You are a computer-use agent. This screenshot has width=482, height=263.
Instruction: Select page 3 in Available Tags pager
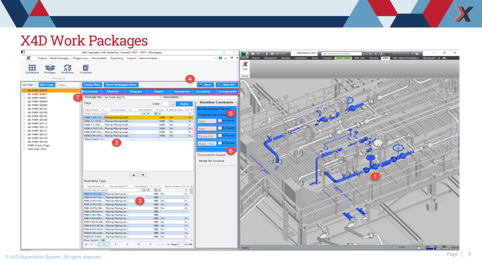[127, 244]
